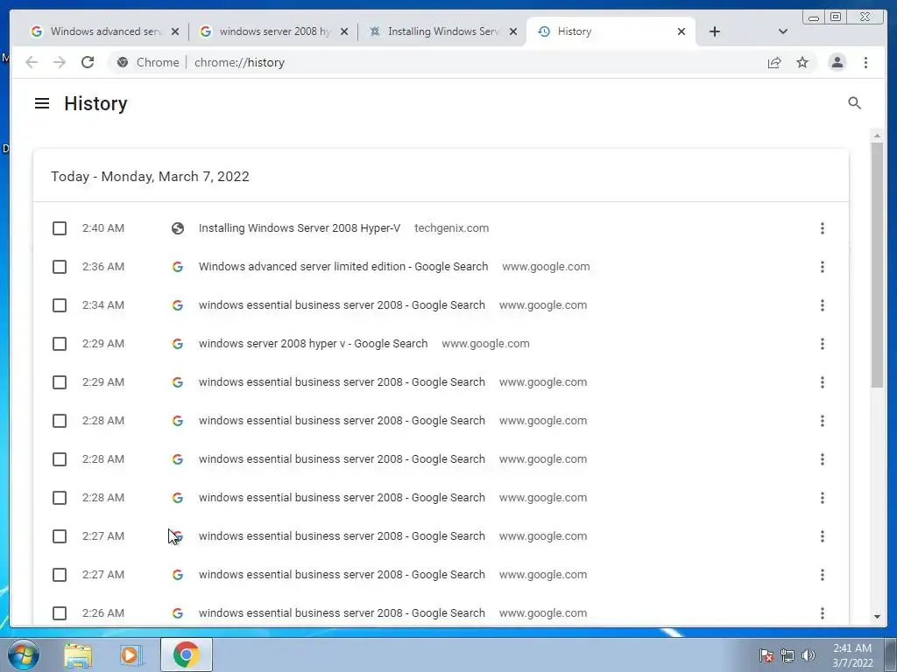Open more actions for 2:27 AM cursor-row entry

click(x=822, y=536)
